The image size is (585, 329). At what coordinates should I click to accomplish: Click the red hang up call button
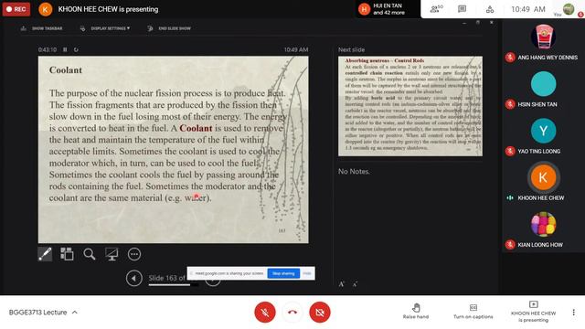point(292,313)
